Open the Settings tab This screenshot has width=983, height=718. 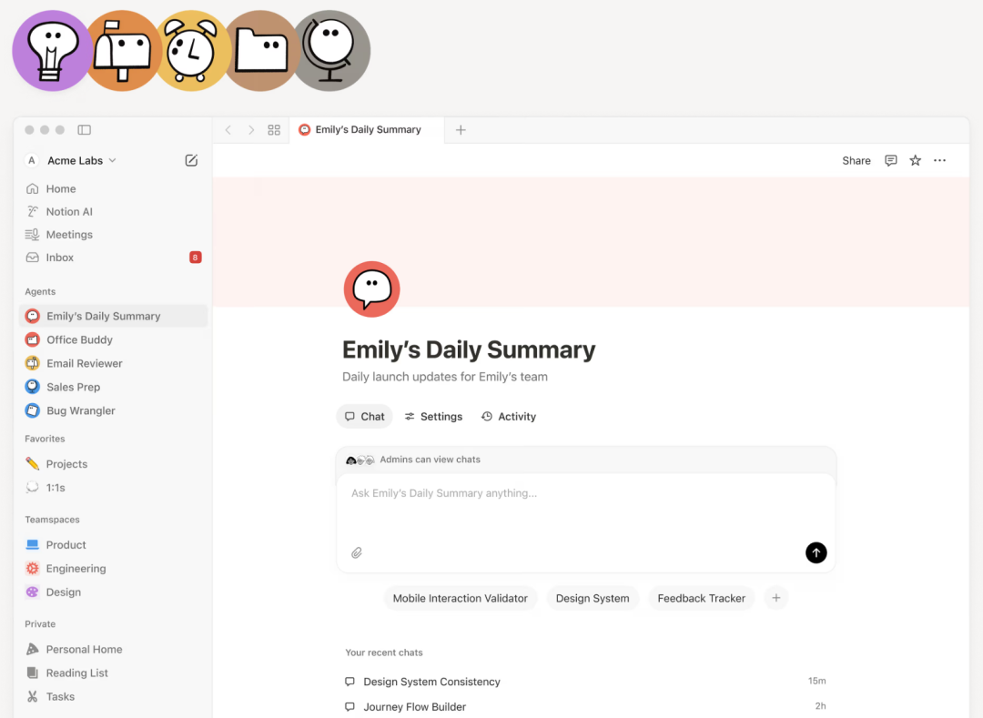(433, 417)
